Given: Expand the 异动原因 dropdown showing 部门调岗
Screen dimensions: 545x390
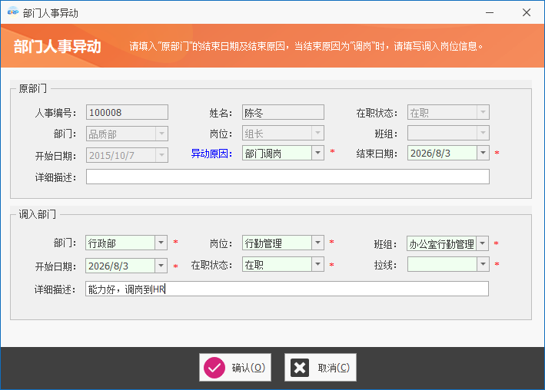Looking at the screenshot, I should point(317,153).
